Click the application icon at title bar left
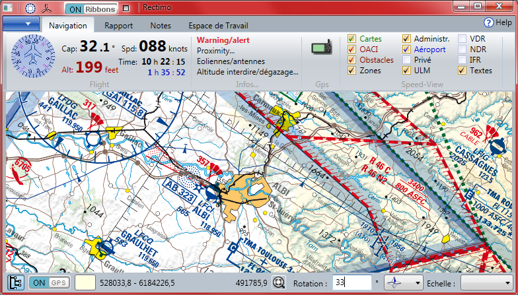518x295 pixels. [8, 7]
